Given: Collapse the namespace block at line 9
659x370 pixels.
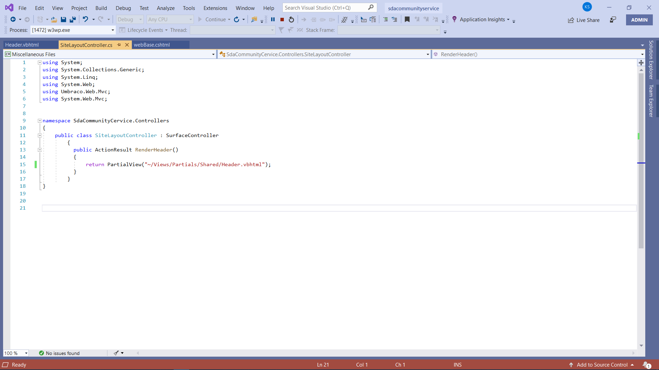Looking at the screenshot, I should coord(40,121).
